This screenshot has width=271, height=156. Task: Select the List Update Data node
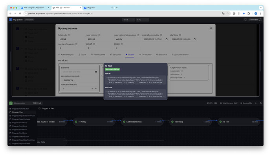coord(142,122)
